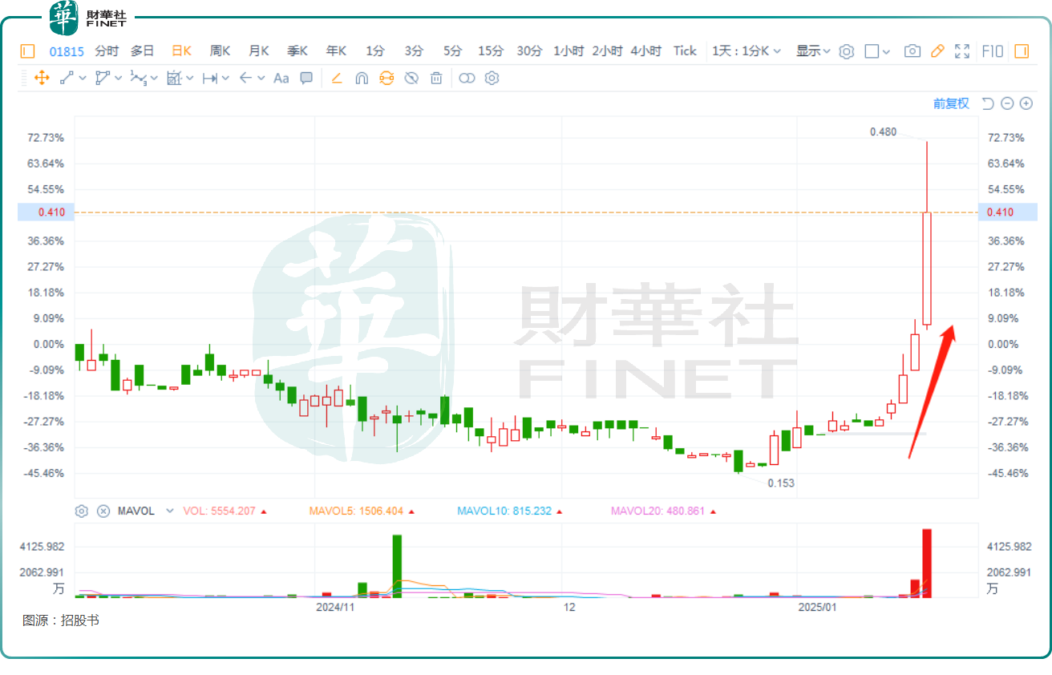Expand line tool dropdown arrow

(x=83, y=79)
